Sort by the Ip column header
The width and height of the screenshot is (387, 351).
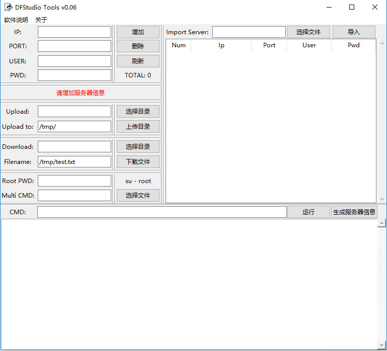point(221,45)
